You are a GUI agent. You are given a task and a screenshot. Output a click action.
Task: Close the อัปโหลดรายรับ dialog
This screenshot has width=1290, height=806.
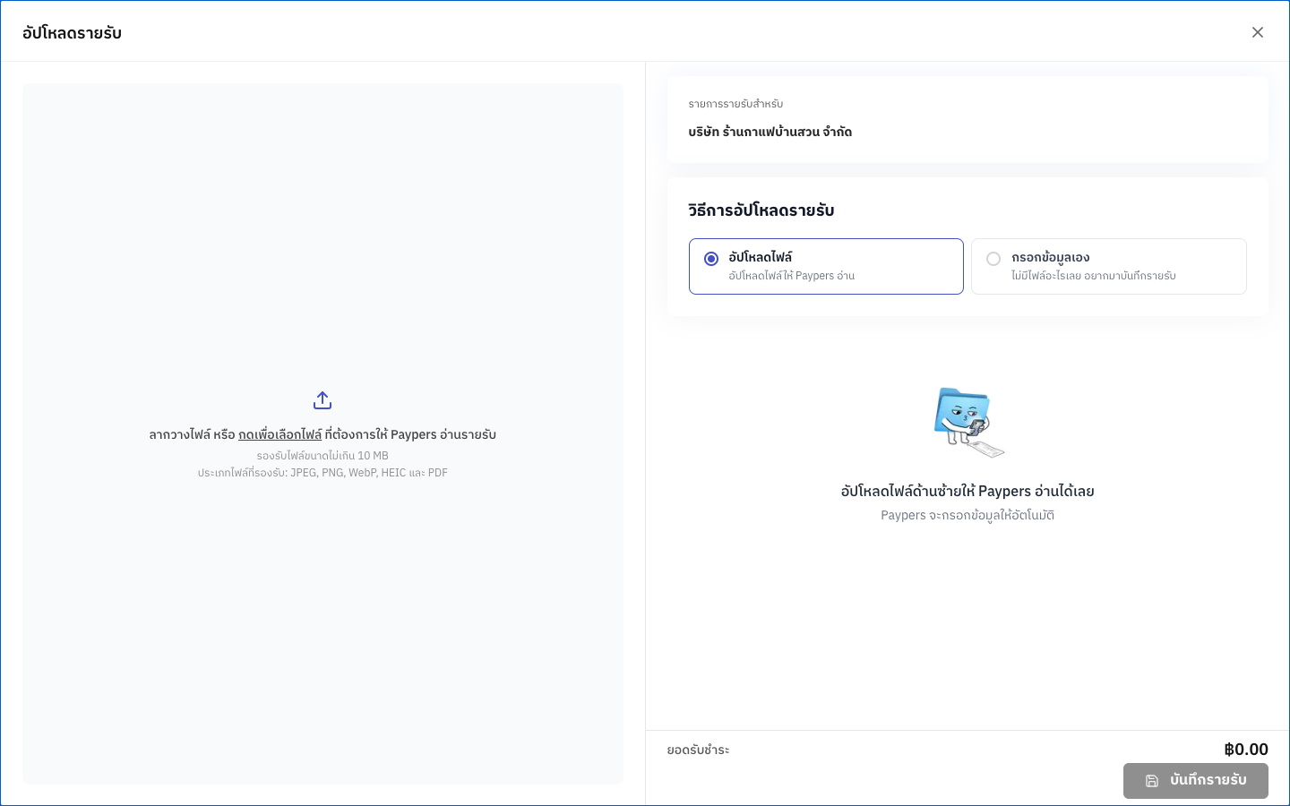[x=1258, y=32]
